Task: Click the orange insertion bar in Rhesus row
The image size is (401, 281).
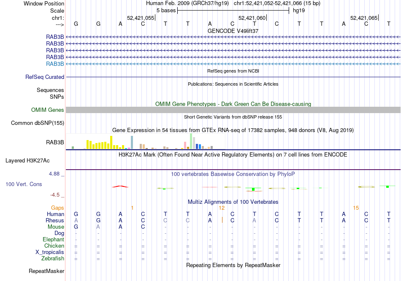Action: (222, 220)
